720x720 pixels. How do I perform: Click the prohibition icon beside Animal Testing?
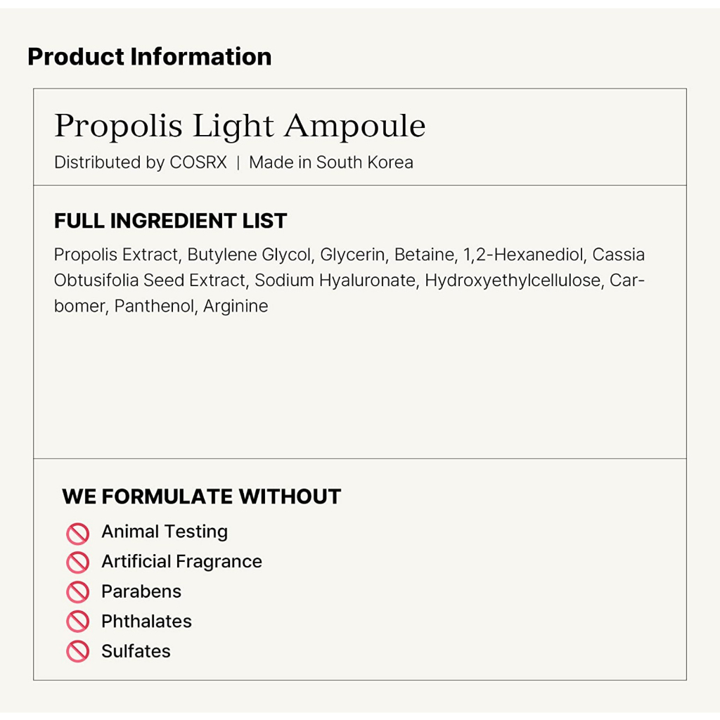pyautogui.click(x=77, y=533)
